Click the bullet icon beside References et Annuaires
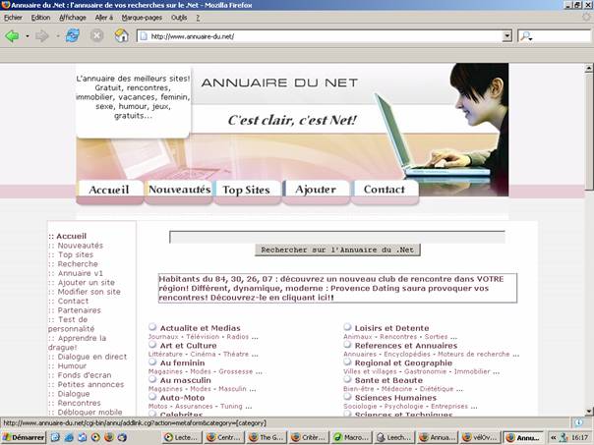The image size is (594, 445). coord(347,345)
